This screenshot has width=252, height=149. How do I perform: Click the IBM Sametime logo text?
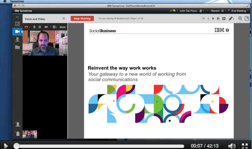coord(23,11)
